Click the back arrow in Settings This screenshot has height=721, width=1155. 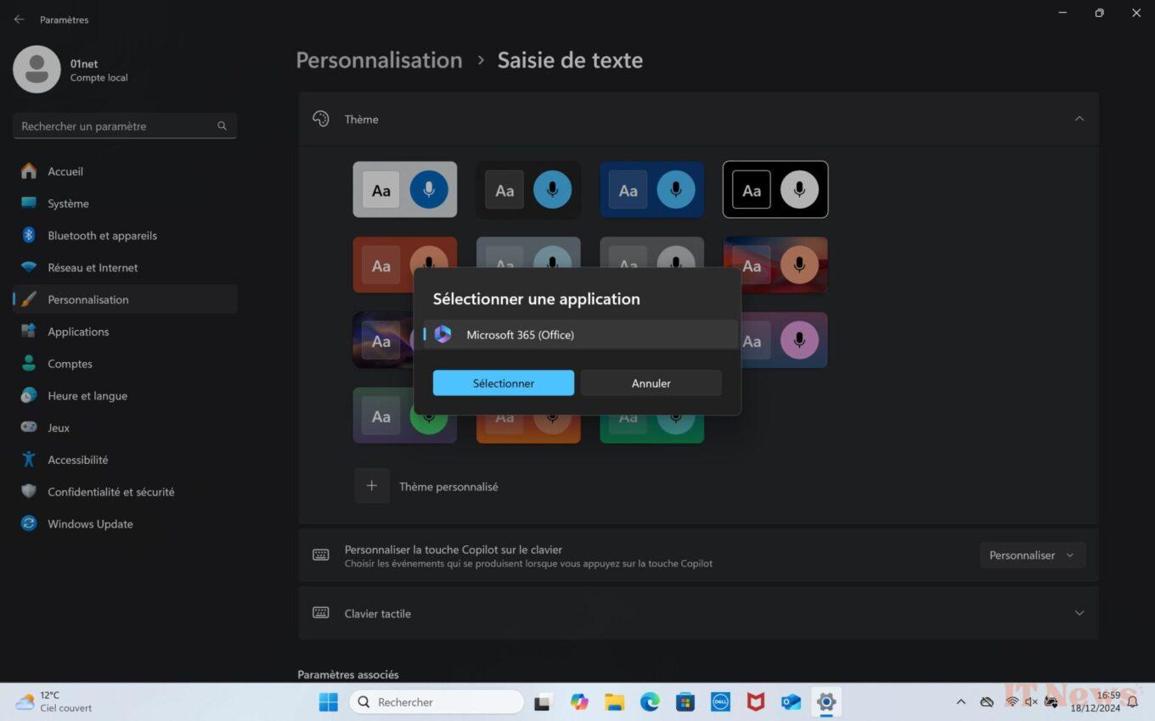coord(19,19)
